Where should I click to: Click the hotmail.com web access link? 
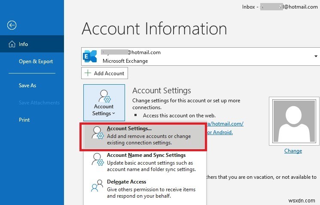coord(225,124)
